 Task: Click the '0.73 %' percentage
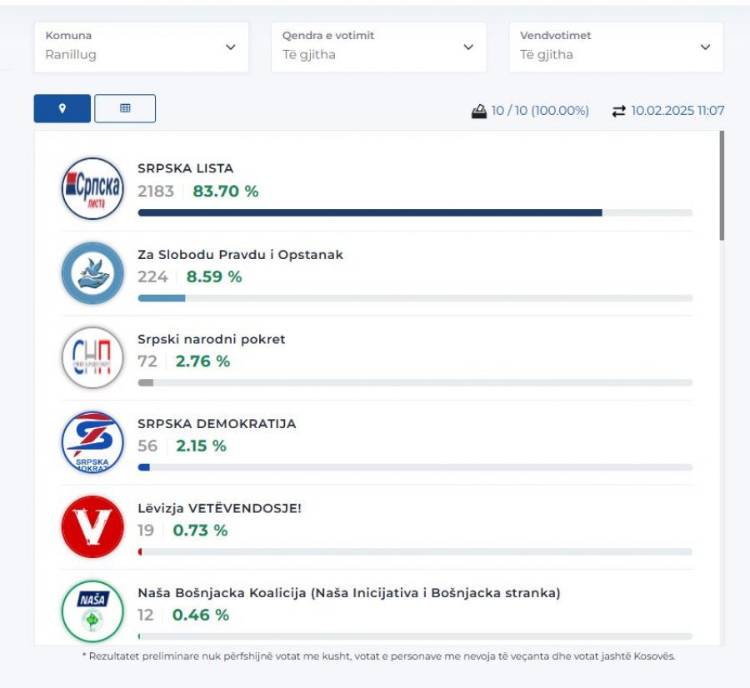tap(200, 531)
